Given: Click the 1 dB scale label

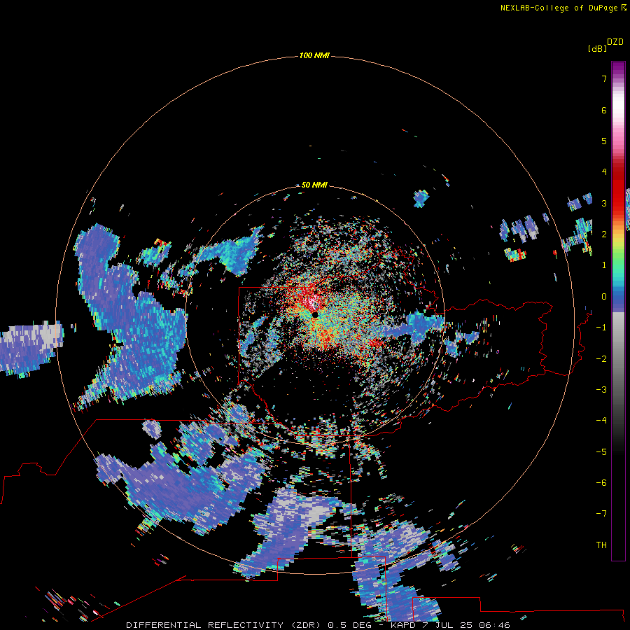Looking at the screenshot, I should click(604, 265).
